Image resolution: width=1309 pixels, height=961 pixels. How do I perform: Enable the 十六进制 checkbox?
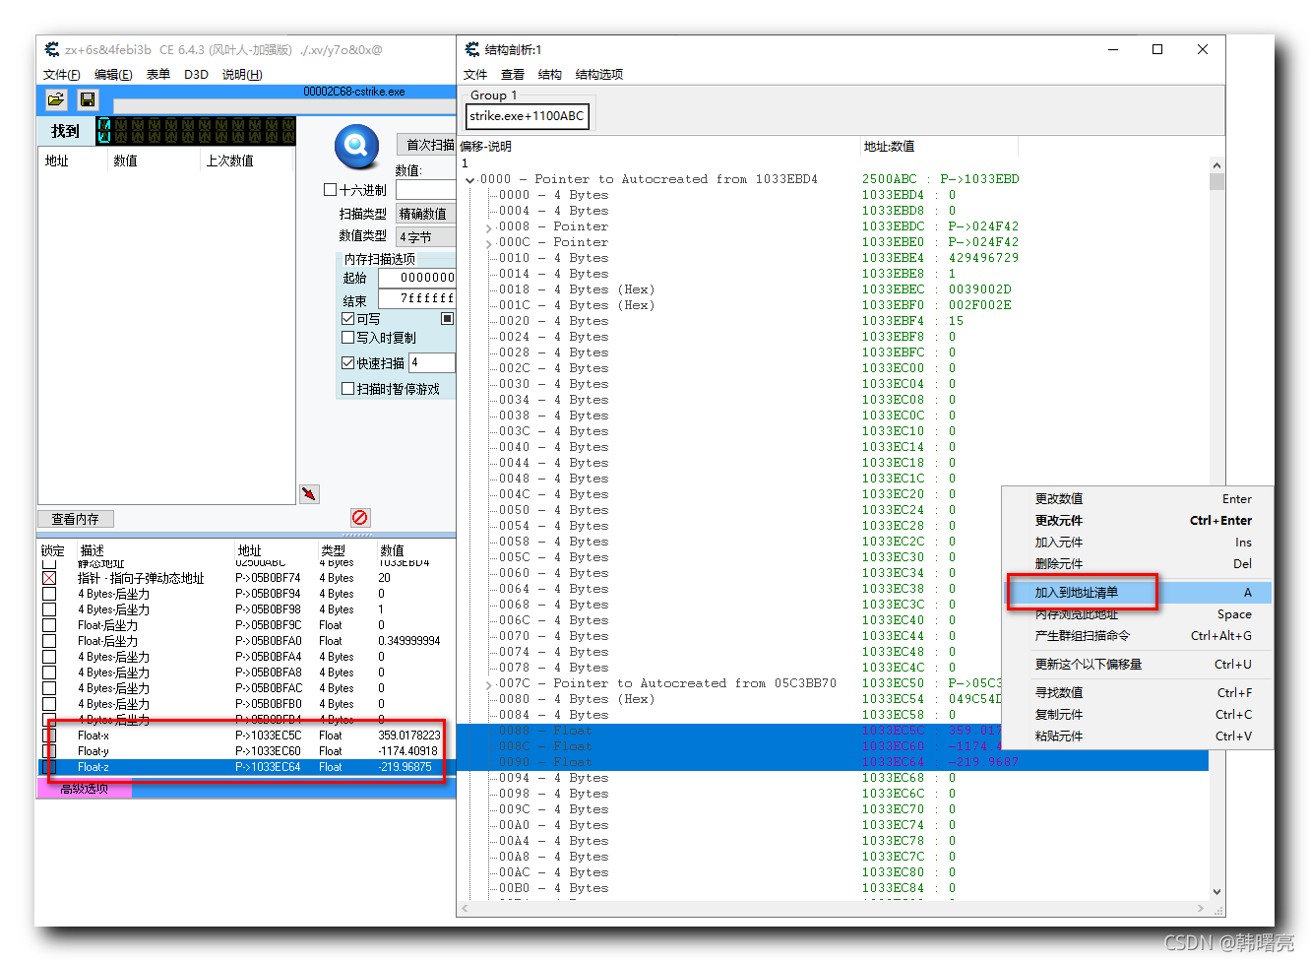tap(331, 189)
